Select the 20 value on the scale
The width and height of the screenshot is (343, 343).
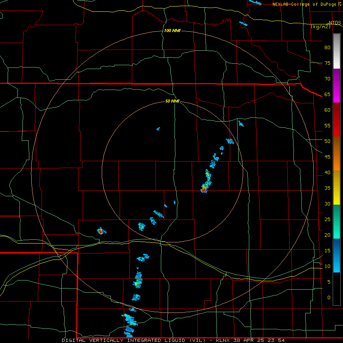(327, 235)
